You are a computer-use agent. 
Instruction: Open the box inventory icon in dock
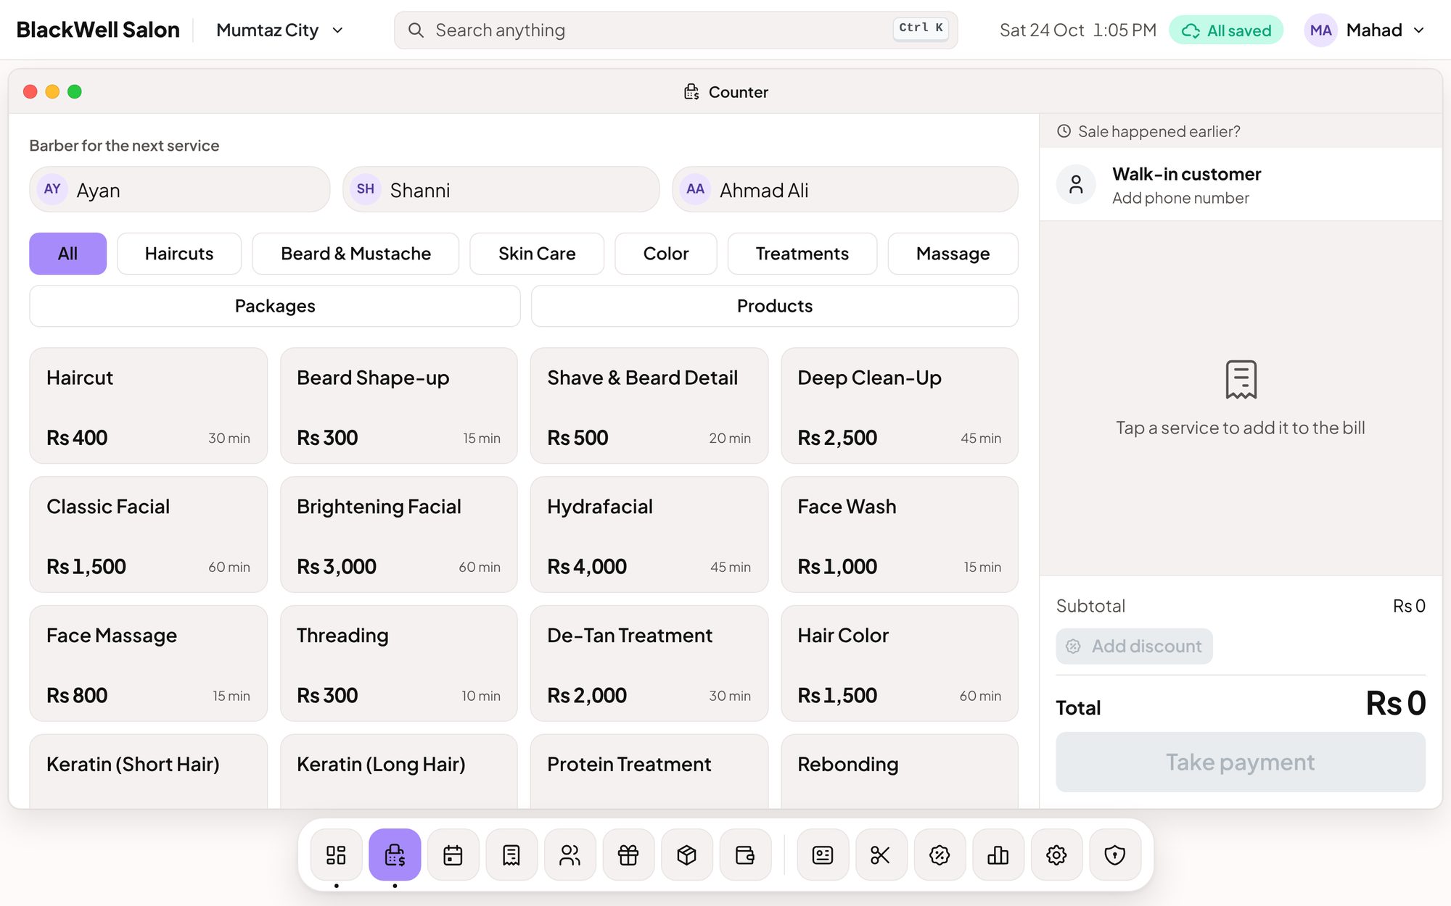(x=687, y=855)
